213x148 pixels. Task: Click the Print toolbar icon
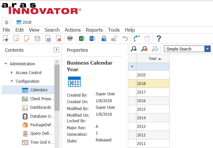click(x=70, y=39)
